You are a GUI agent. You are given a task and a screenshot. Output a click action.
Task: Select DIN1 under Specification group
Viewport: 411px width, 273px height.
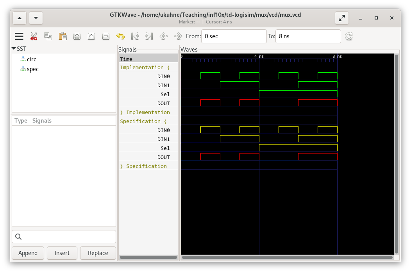(x=148, y=139)
